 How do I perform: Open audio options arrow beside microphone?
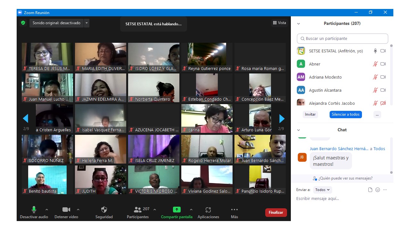tap(47, 210)
